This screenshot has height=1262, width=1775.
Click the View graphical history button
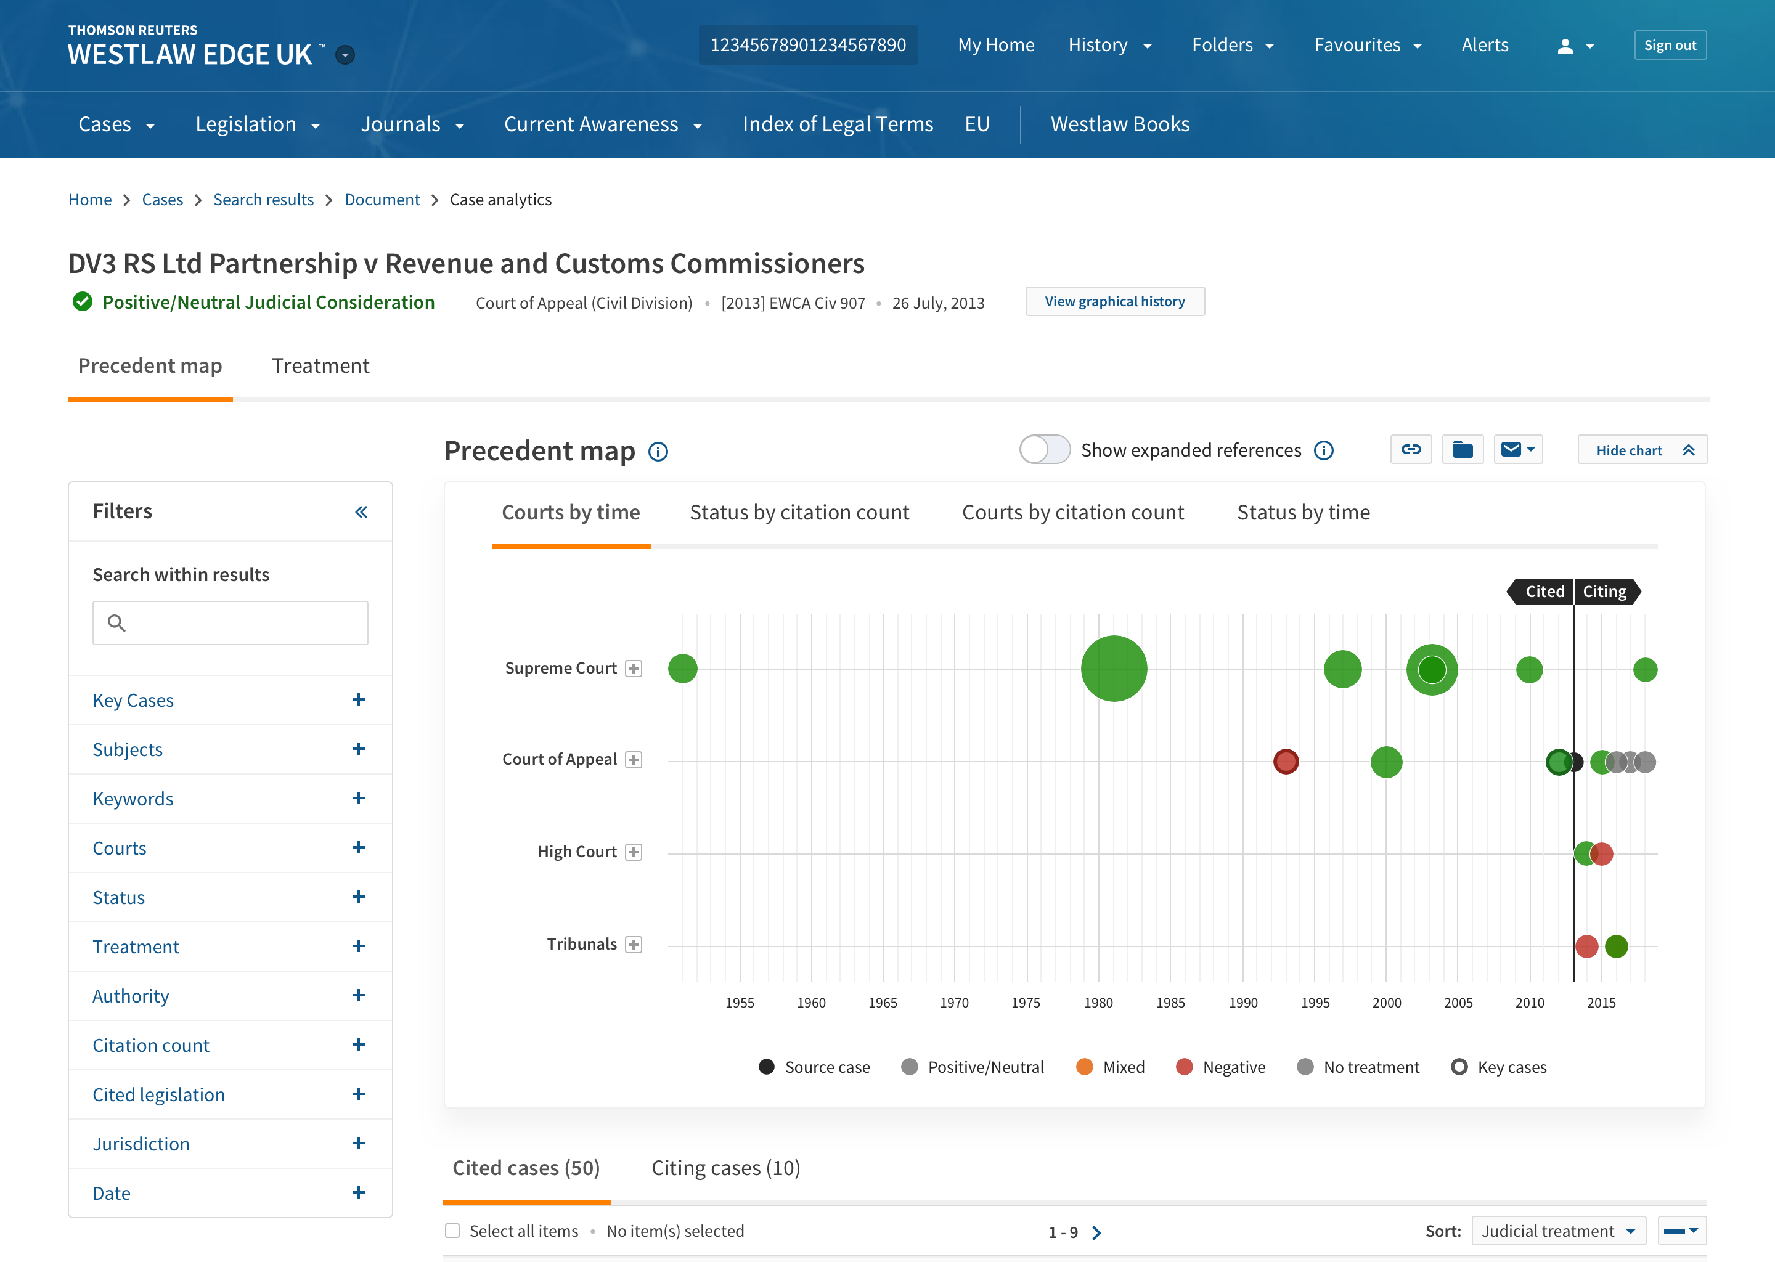(1114, 301)
